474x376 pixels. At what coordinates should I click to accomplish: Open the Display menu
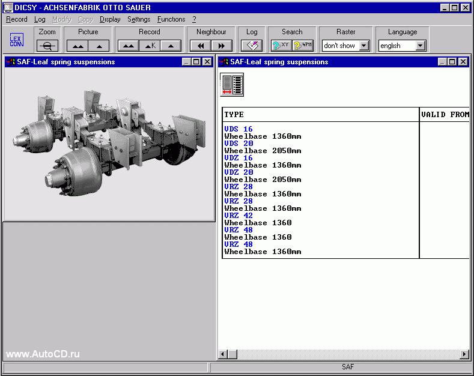point(110,19)
